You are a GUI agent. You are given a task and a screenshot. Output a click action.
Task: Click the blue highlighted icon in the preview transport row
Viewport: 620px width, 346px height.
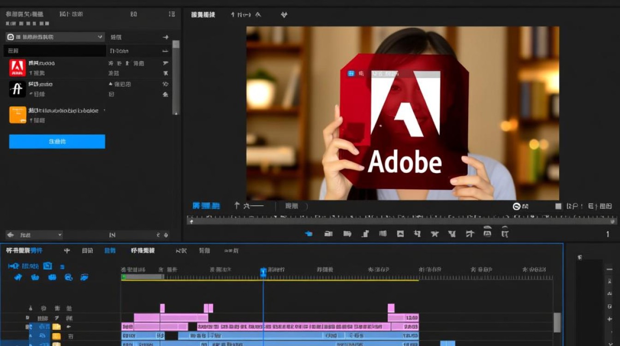[x=309, y=234]
